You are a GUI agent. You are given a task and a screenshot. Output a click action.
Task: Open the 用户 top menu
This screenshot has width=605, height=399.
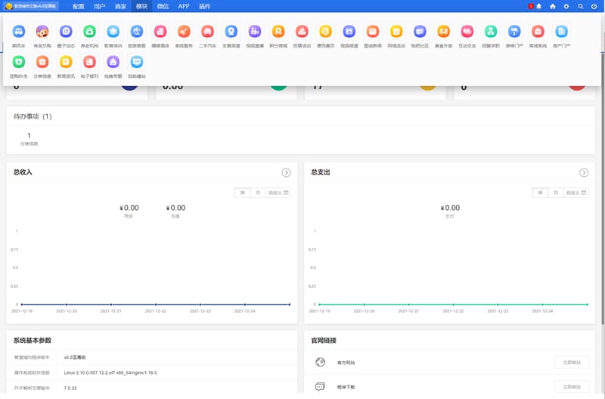pos(100,6)
